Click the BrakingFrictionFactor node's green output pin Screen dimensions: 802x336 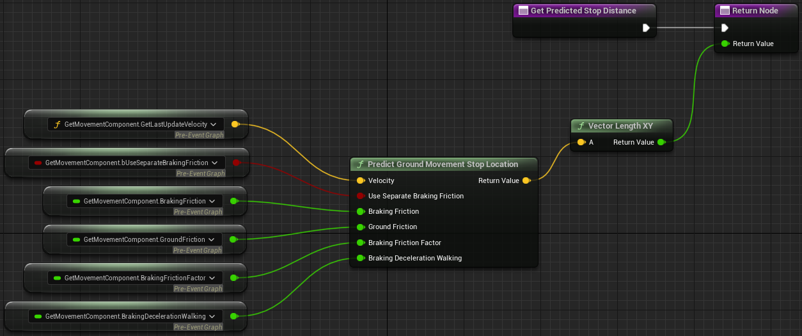click(x=233, y=278)
